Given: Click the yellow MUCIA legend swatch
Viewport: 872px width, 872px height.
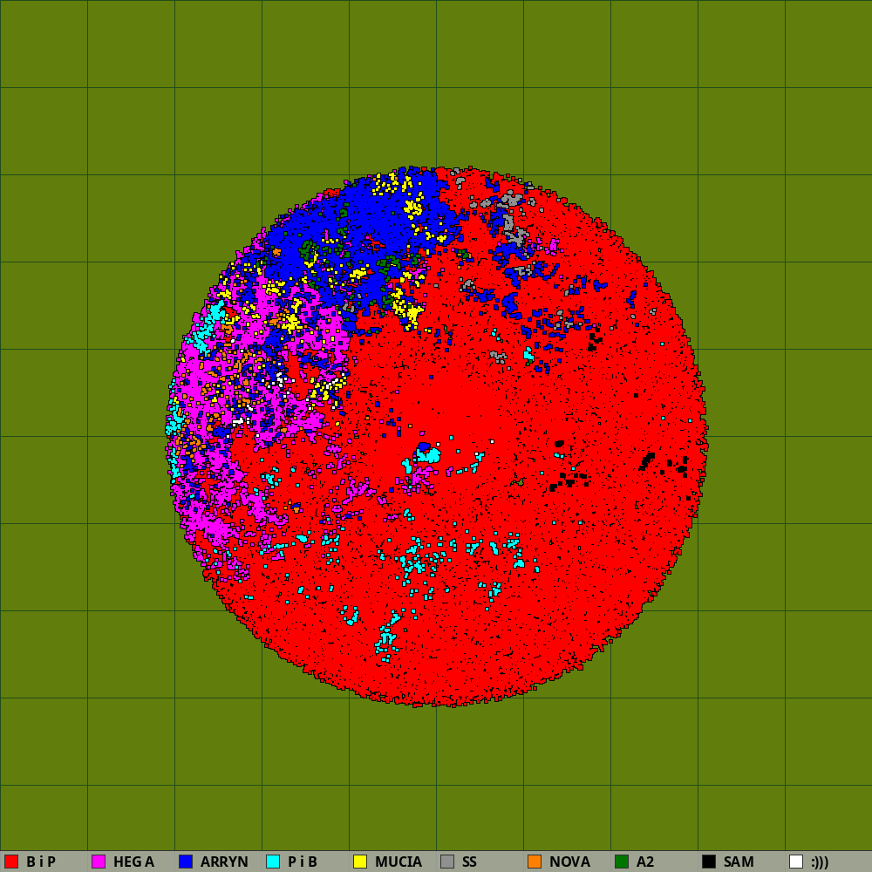Looking at the screenshot, I should [x=360, y=862].
